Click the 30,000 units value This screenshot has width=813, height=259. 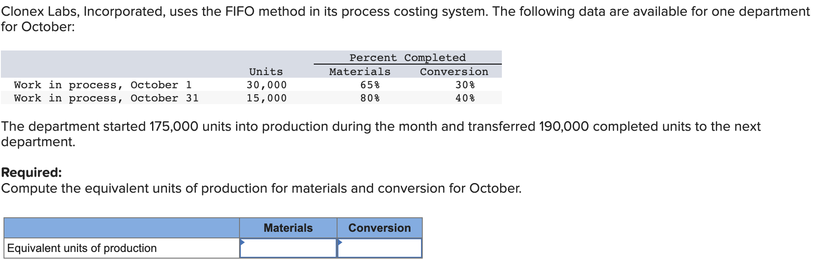click(x=266, y=84)
